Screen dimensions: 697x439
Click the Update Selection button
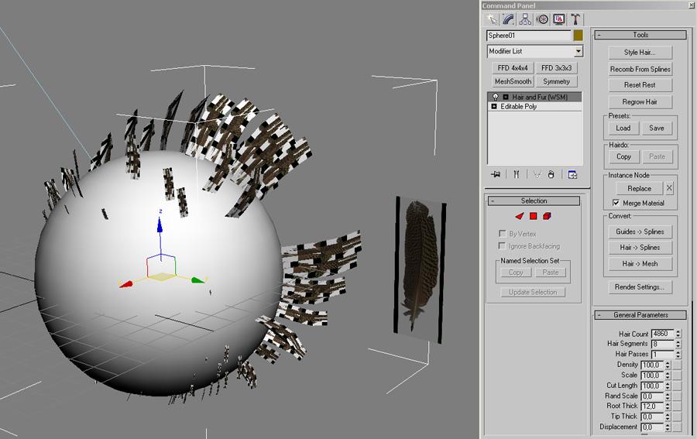(x=533, y=292)
